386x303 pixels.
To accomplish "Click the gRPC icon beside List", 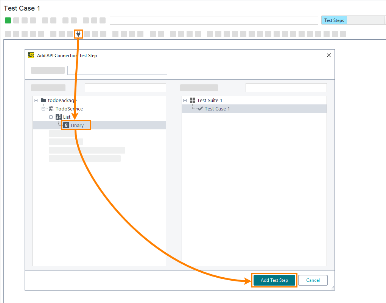I will pyautogui.click(x=59, y=117).
